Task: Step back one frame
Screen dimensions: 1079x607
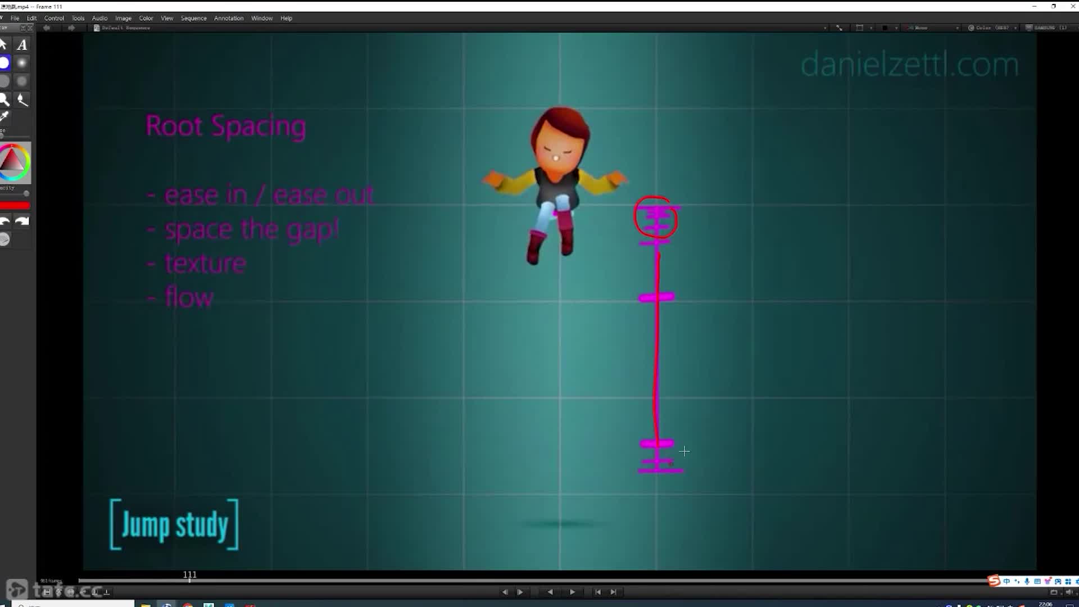Action: (505, 592)
